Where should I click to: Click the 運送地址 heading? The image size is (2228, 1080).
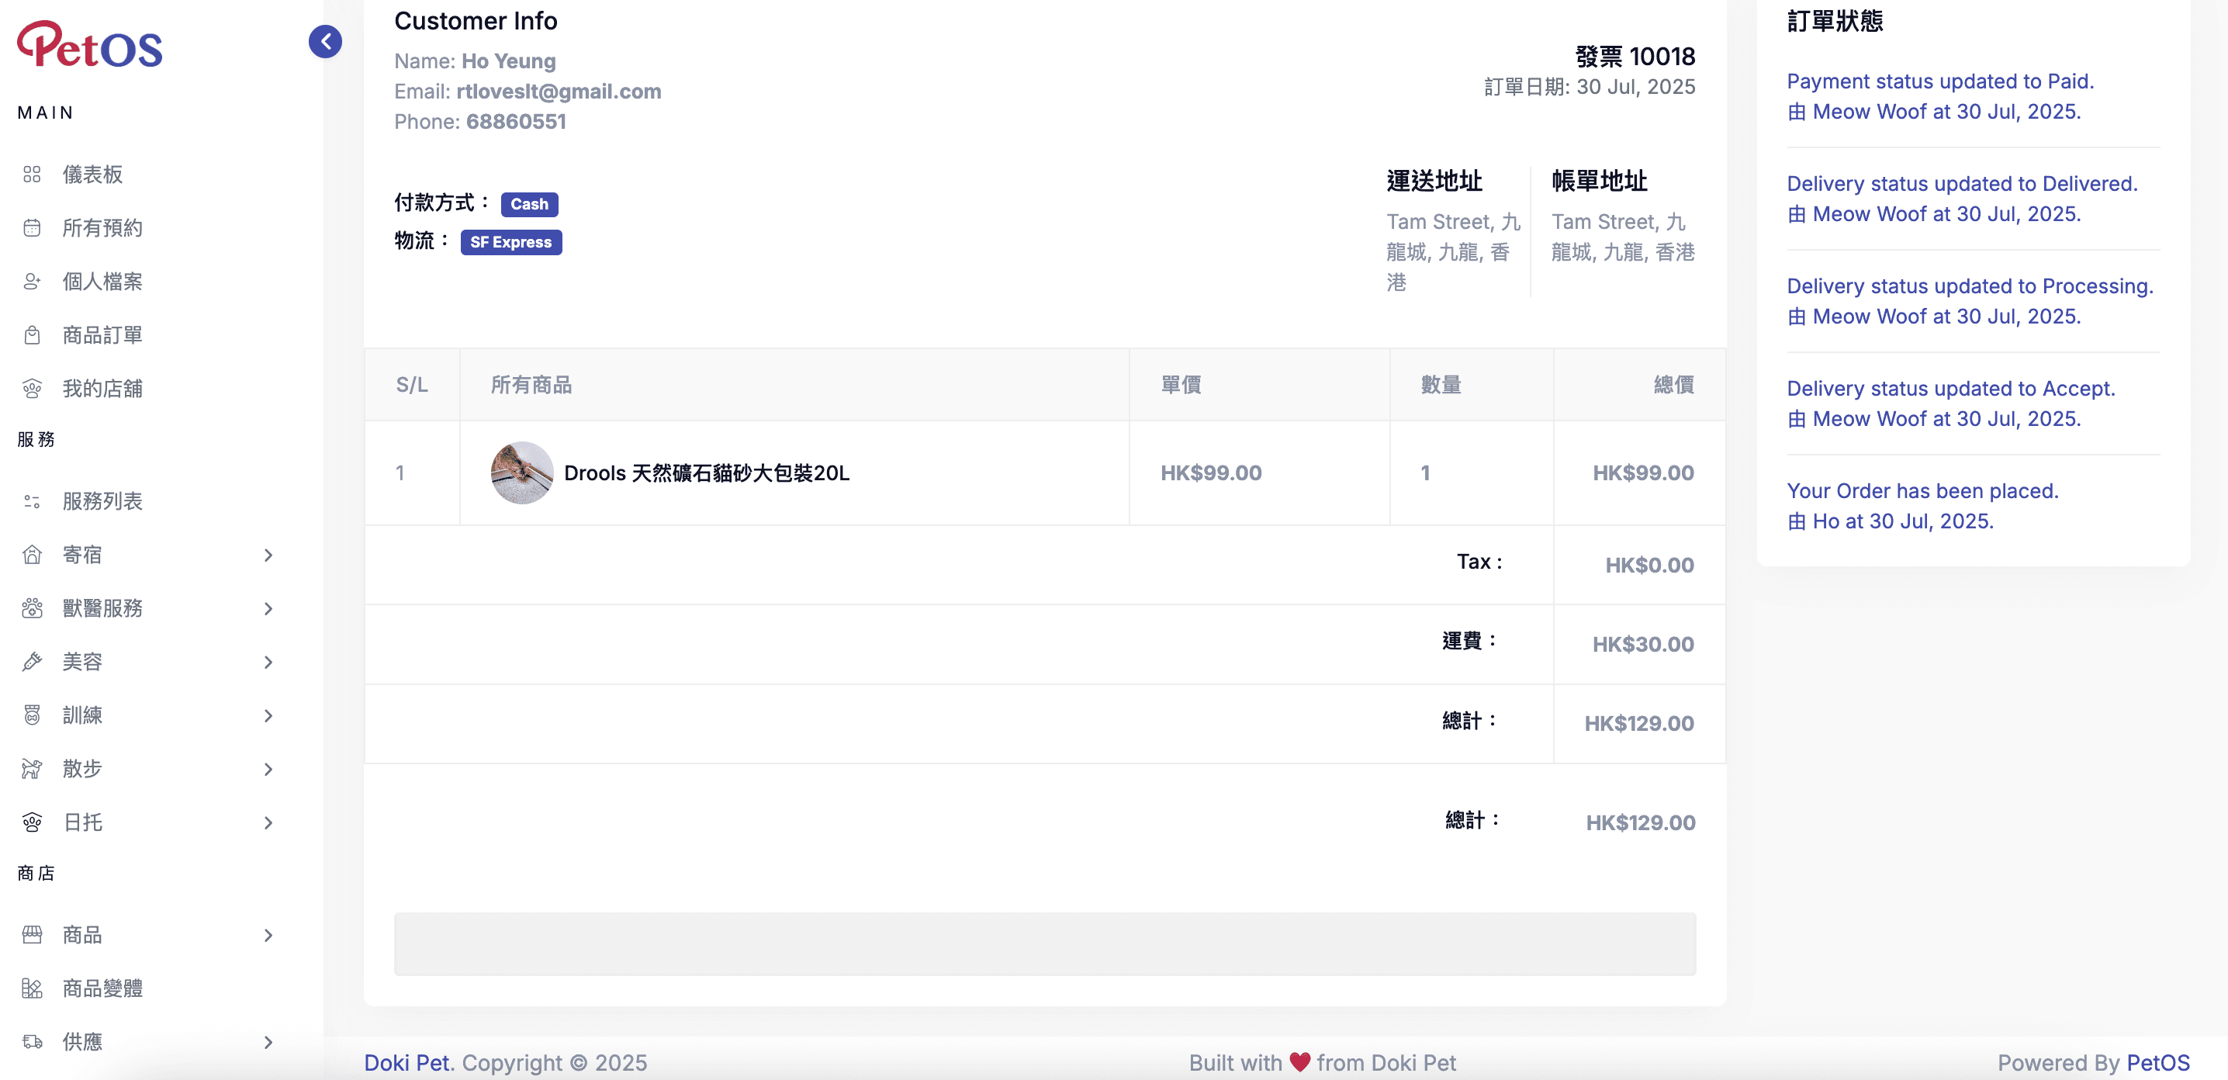(1434, 181)
